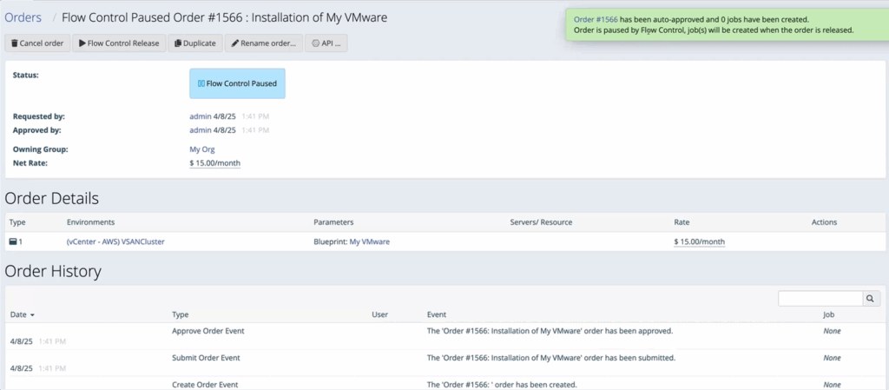The height and width of the screenshot is (390, 889).
Task: Click the Flow Control Paused status badge
Action: point(238,83)
